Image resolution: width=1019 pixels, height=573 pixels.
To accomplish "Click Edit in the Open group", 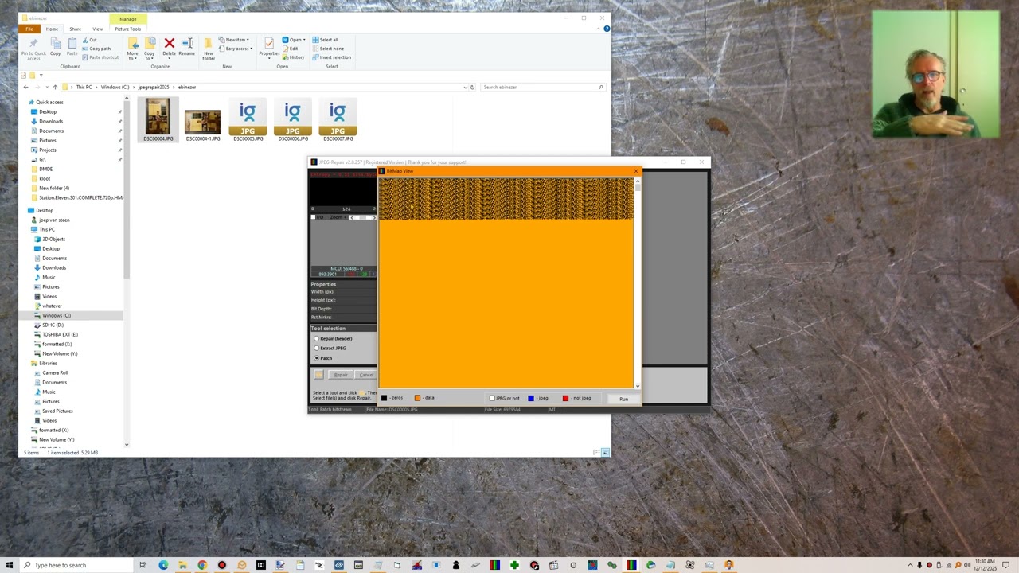I will pyautogui.click(x=291, y=49).
